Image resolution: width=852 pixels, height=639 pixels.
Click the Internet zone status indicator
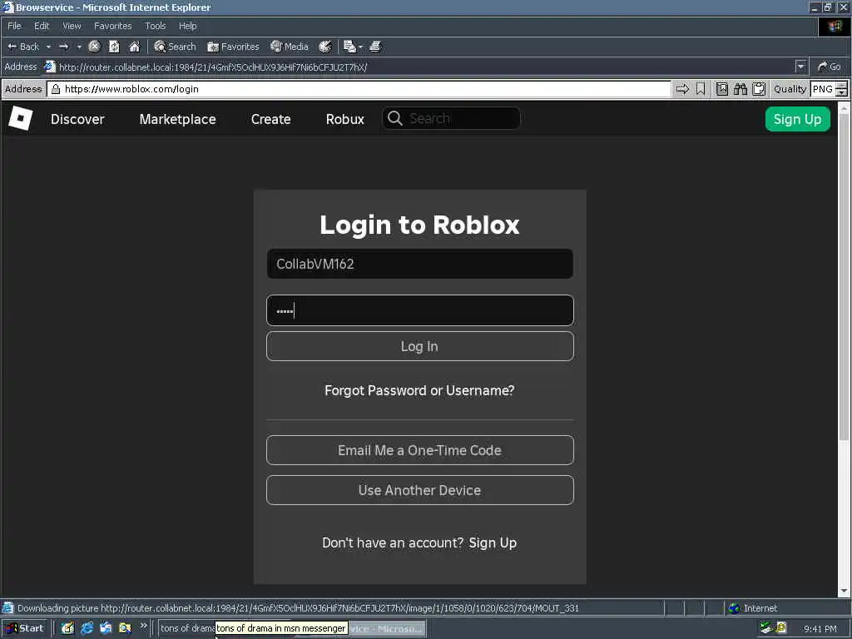click(752, 608)
